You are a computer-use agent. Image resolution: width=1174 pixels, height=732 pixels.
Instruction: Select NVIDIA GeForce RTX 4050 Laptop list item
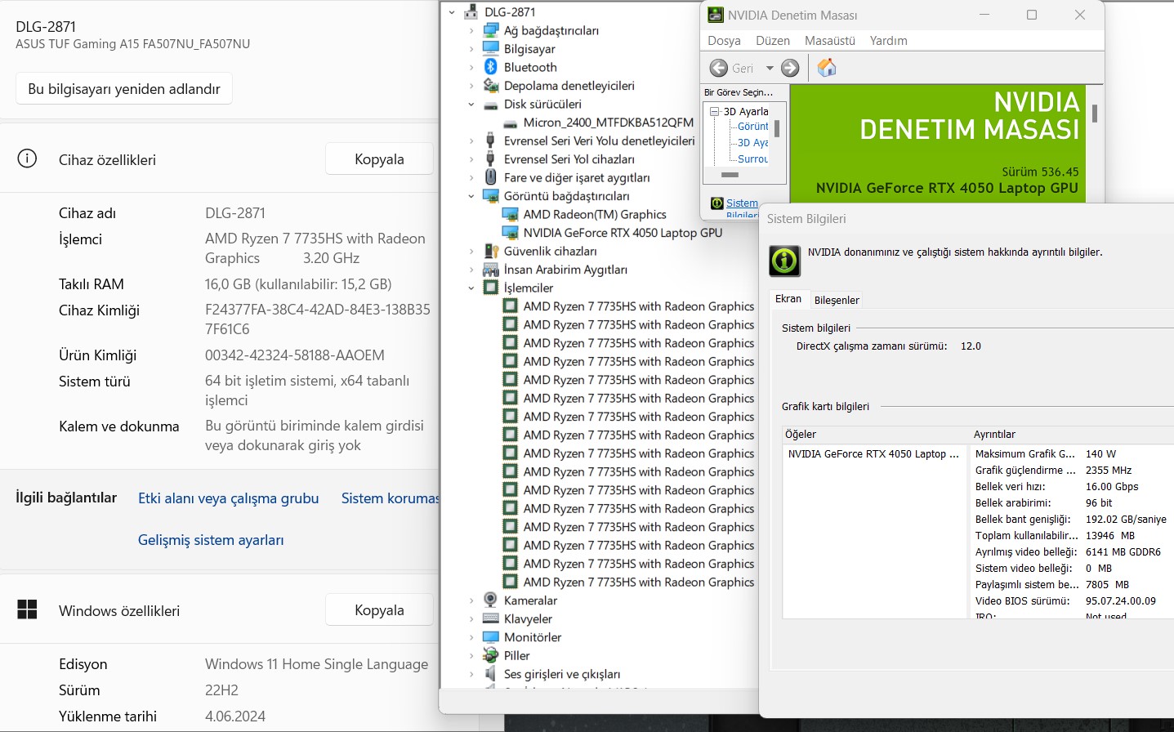coord(873,453)
